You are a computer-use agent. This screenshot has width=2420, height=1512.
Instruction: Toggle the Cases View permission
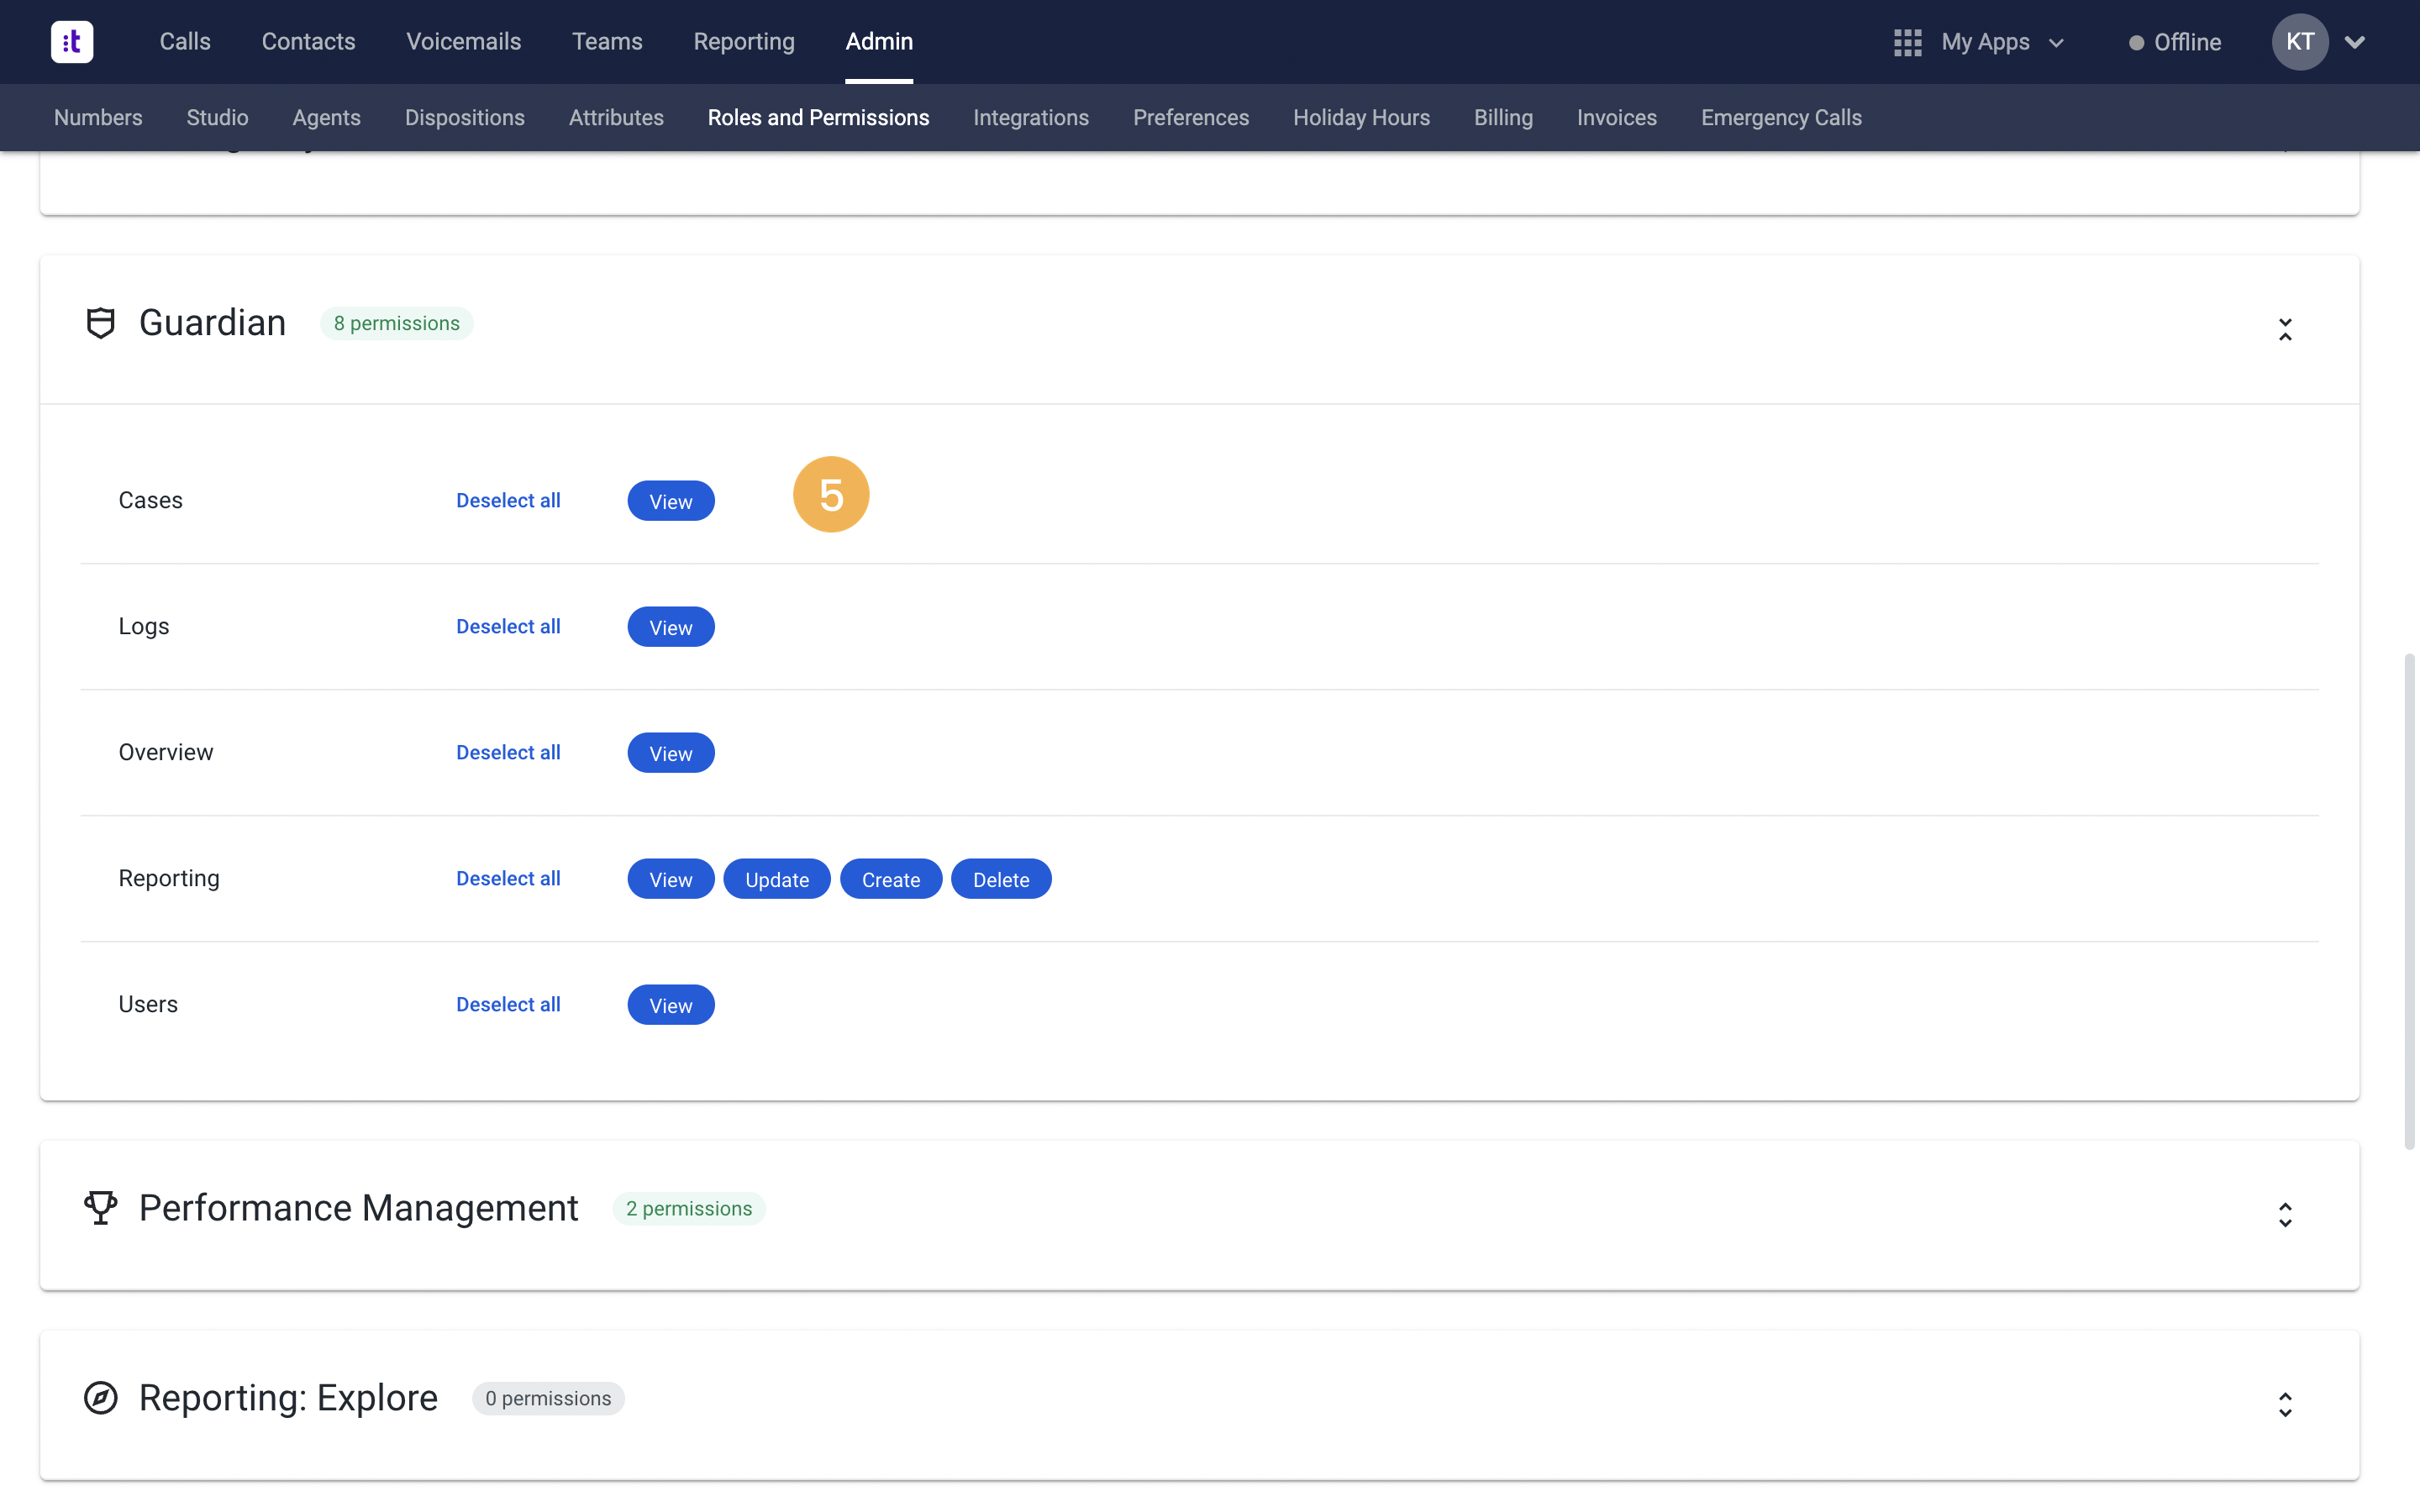pyautogui.click(x=671, y=501)
